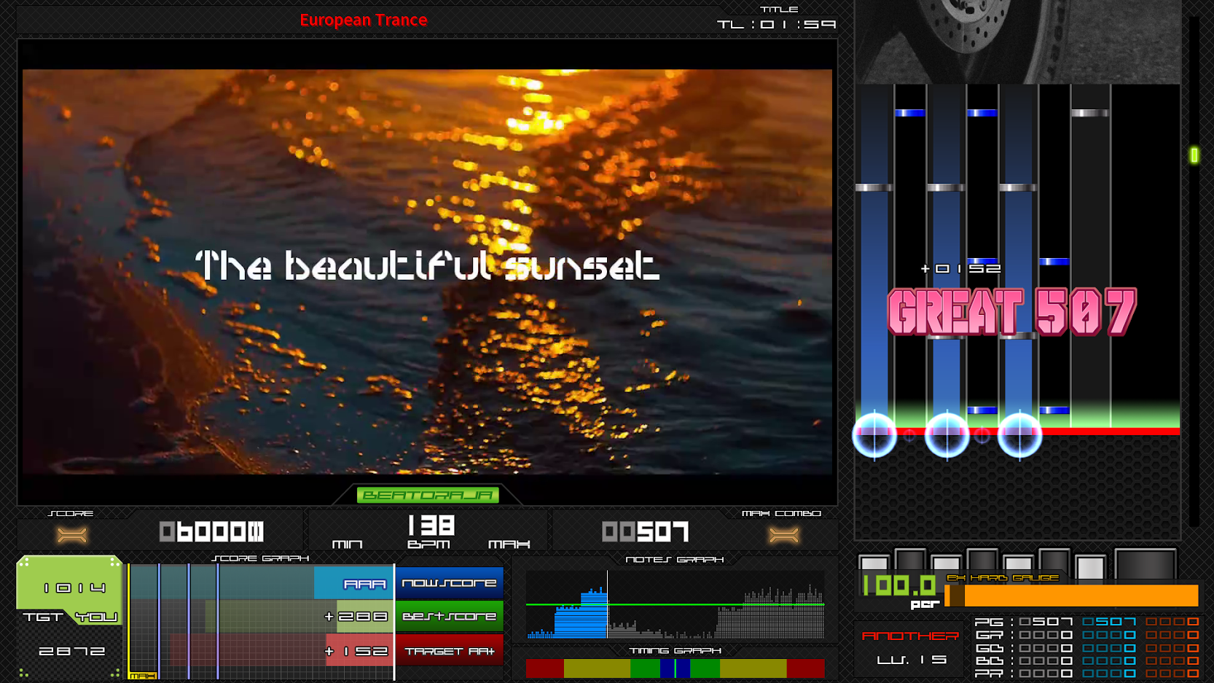Click the lit key 7 indicator below the lanes
Screen dimensions: 1214x683
[x=1090, y=566]
